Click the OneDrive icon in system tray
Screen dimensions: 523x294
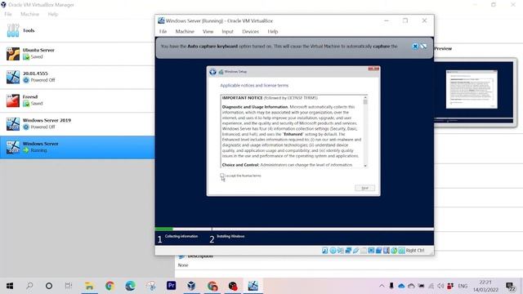tap(401, 286)
